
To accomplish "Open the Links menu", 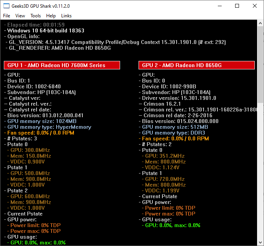I will (66, 16).
